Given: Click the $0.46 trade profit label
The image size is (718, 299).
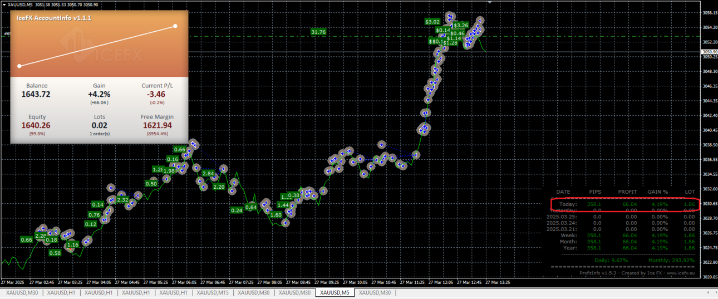Looking at the screenshot, I should coord(458,33).
